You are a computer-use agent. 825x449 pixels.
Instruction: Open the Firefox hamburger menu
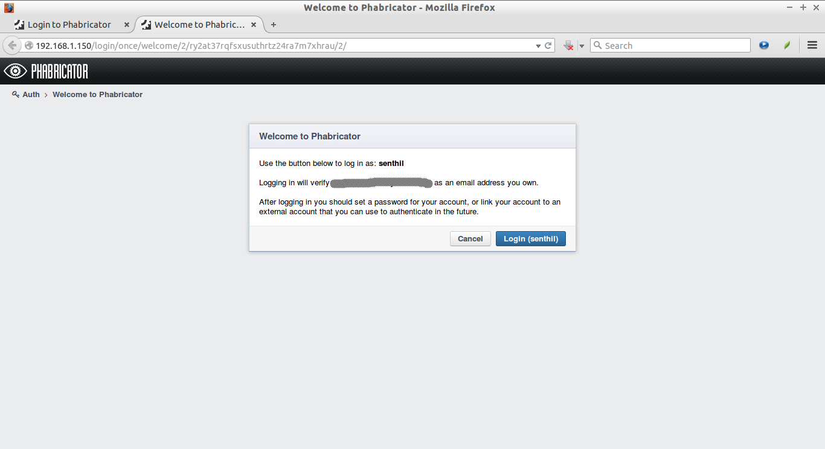pyautogui.click(x=812, y=45)
